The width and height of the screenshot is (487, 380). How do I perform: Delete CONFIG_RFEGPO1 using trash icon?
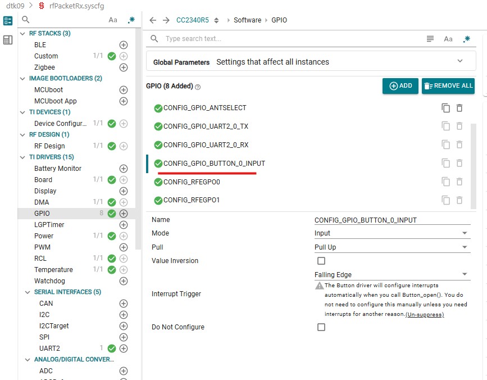pos(459,200)
